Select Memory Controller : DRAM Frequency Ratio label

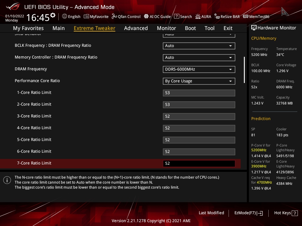point(56,57)
